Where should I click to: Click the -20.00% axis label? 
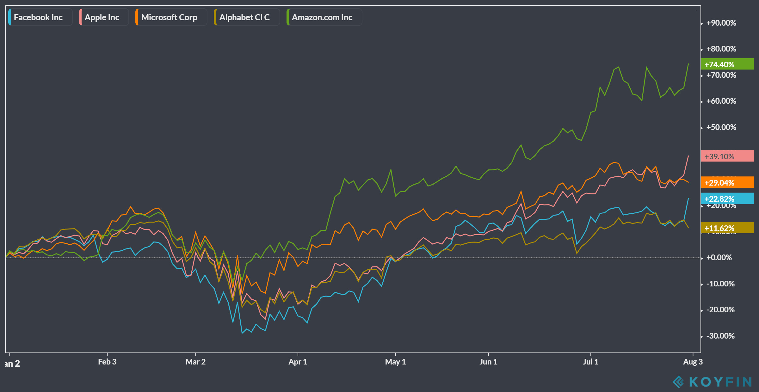click(720, 310)
